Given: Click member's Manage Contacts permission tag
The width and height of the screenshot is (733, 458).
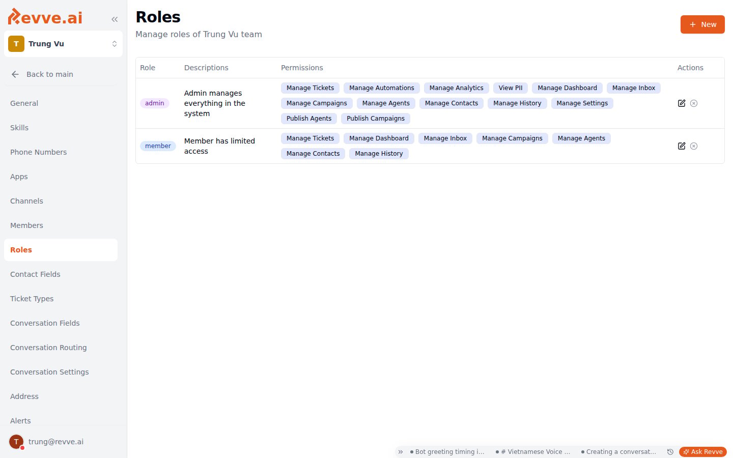Looking at the screenshot, I should click(313, 154).
